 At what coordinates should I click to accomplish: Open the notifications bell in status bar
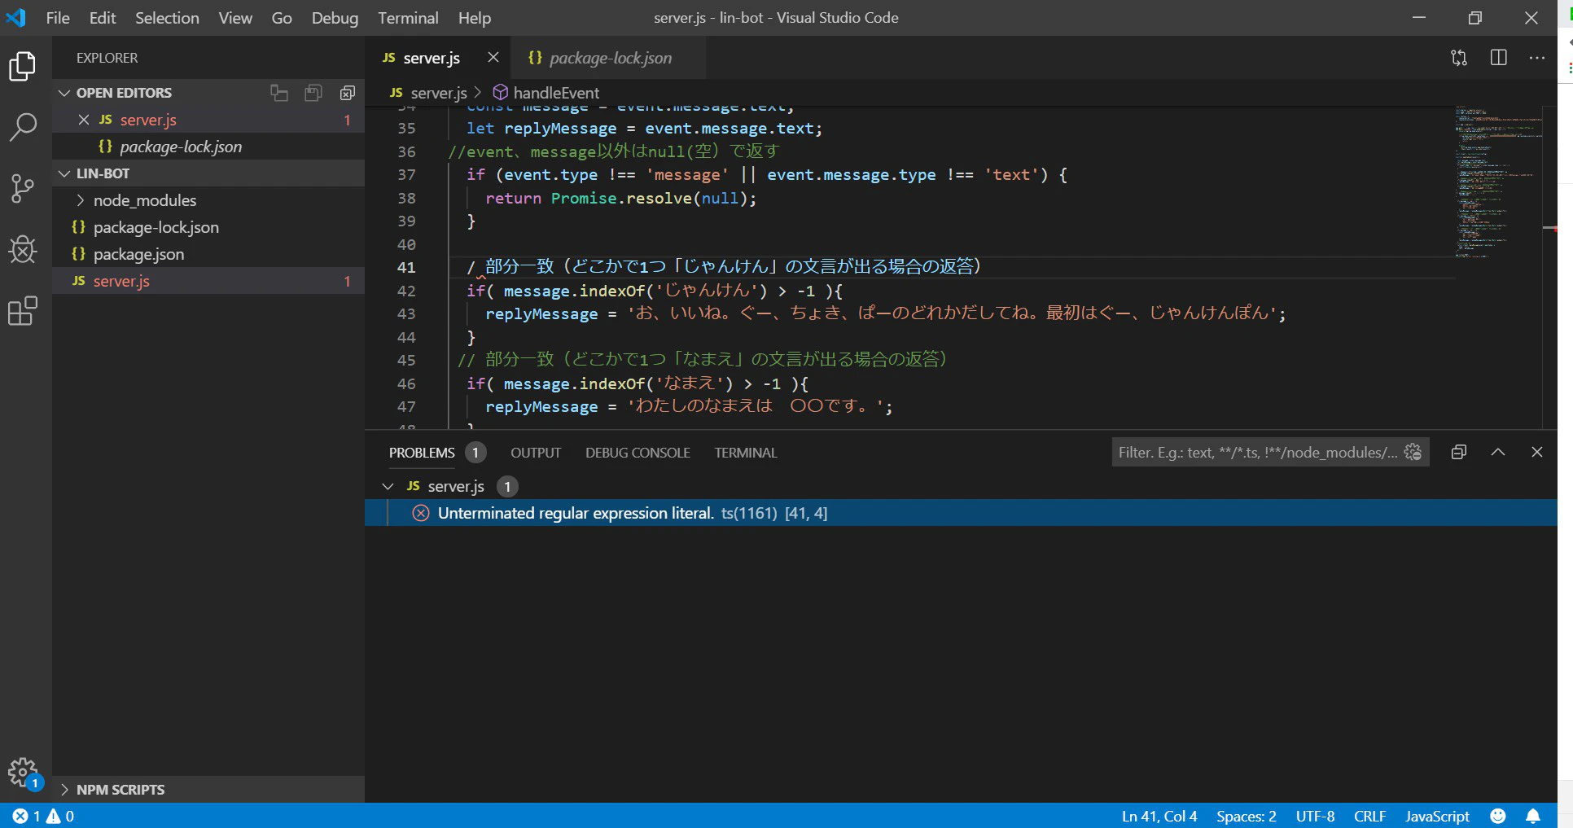[x=1533, y=816]
